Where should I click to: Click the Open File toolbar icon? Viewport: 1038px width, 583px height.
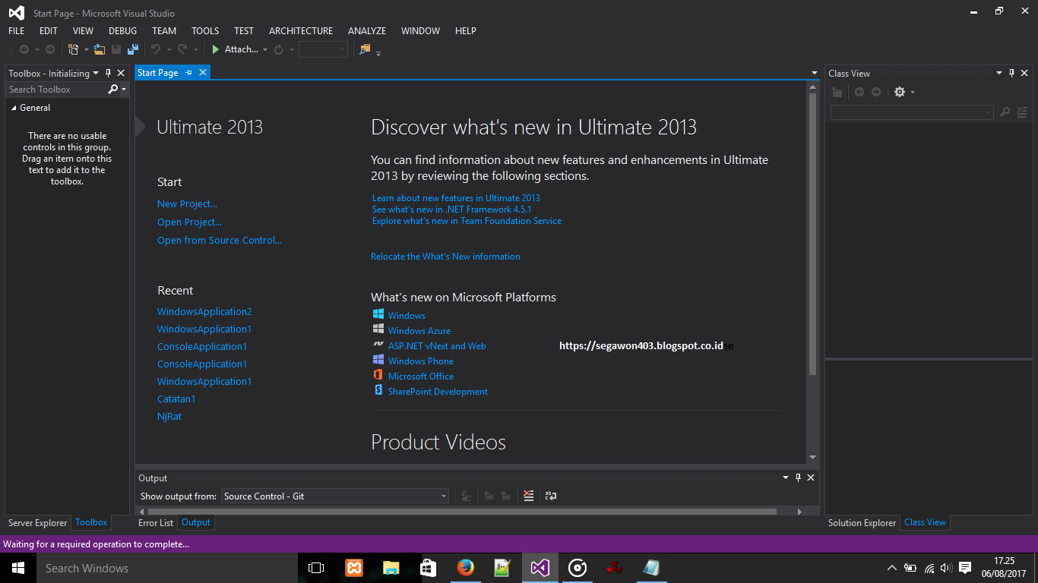point(100,49)
